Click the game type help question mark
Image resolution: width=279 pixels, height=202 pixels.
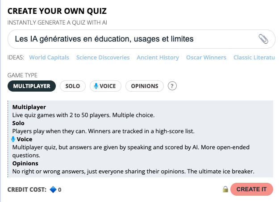(172, 86)
